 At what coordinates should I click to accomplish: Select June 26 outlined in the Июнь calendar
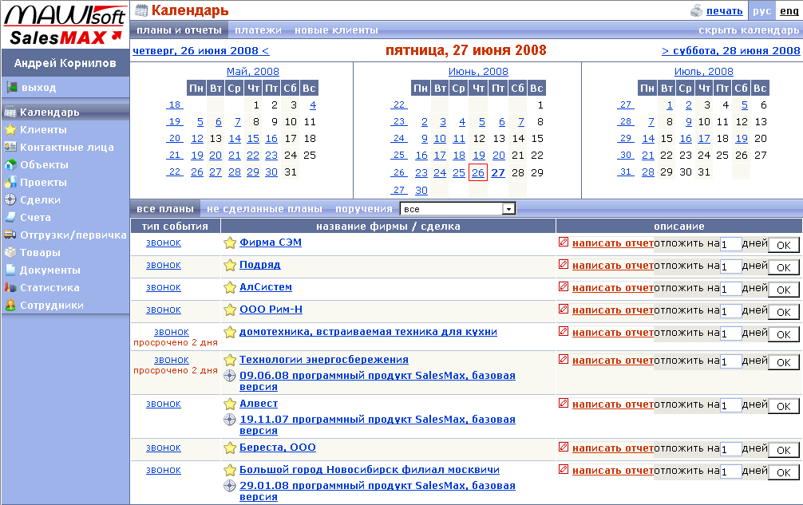[478, 172]
